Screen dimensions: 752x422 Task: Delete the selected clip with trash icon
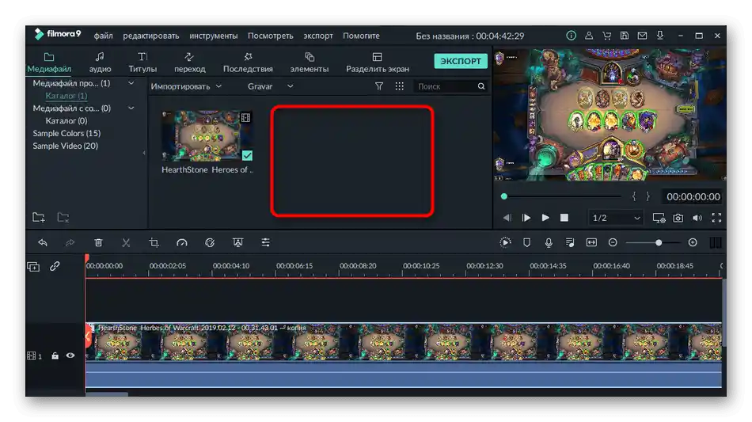pyautogui.click(x=98, y=243)
